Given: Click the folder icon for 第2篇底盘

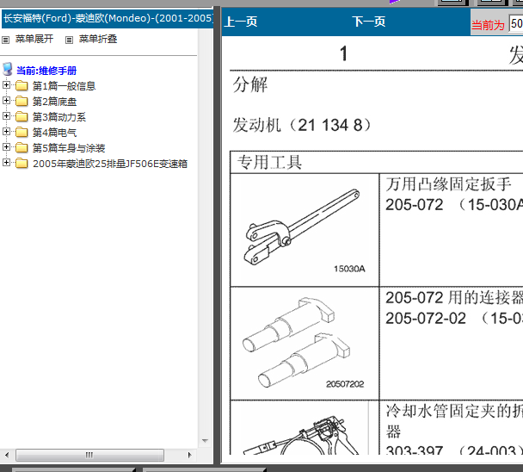Looking at the screenshot, I should click(x=22, y=102).
